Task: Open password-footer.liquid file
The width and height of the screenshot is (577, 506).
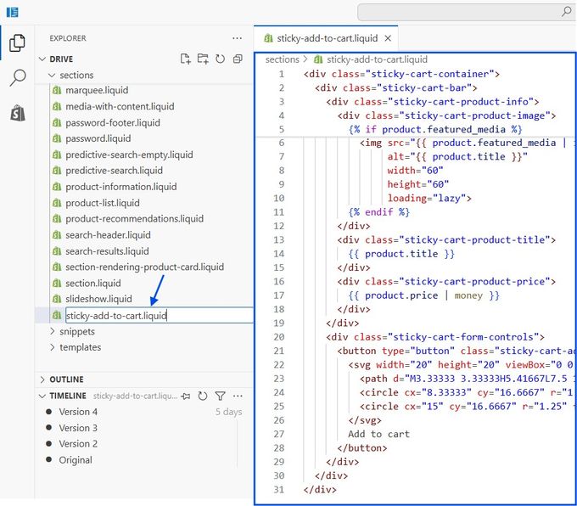Action: 113,122
